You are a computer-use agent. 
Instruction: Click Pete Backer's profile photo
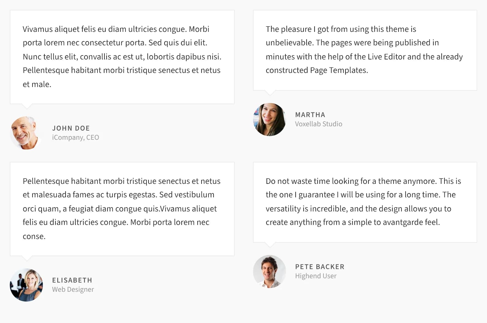270,272
